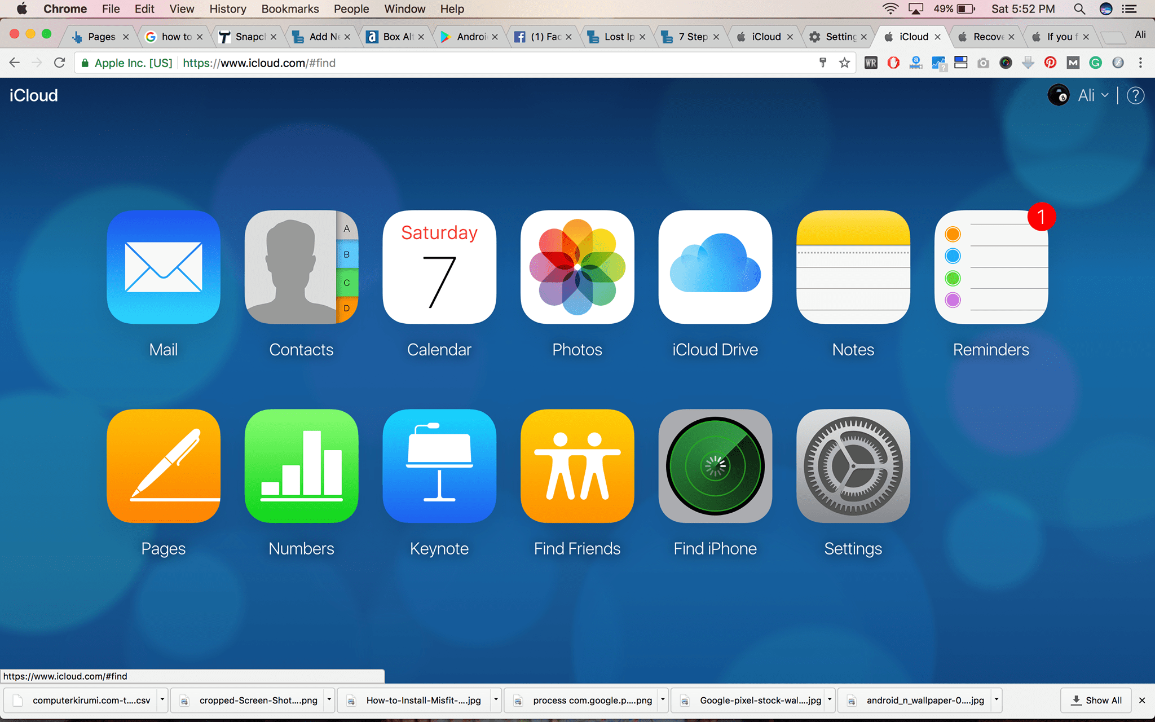
Task: Click the Show All downloads button
Action: 1096,700
